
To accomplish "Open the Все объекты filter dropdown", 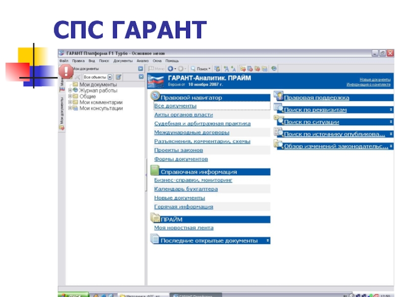I will 110,77.
